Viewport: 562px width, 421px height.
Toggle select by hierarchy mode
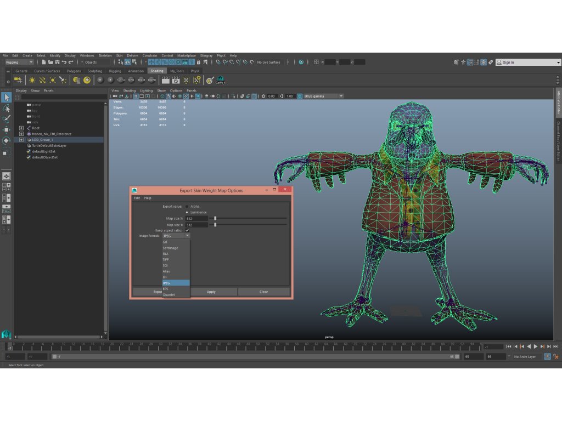point(121,62)
